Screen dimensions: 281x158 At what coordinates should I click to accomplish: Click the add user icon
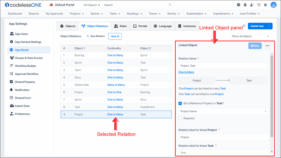252,5
